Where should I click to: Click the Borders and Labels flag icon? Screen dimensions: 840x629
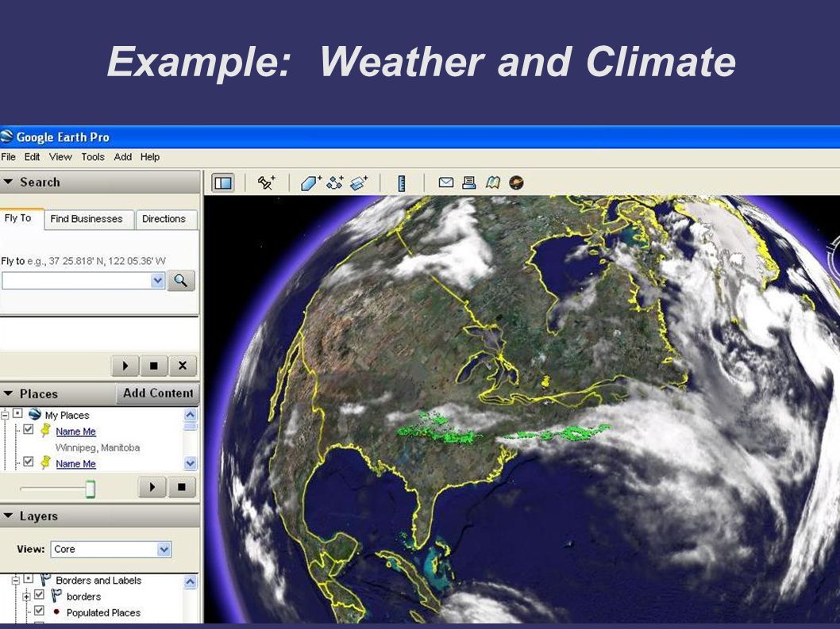(x=45, y=580)
